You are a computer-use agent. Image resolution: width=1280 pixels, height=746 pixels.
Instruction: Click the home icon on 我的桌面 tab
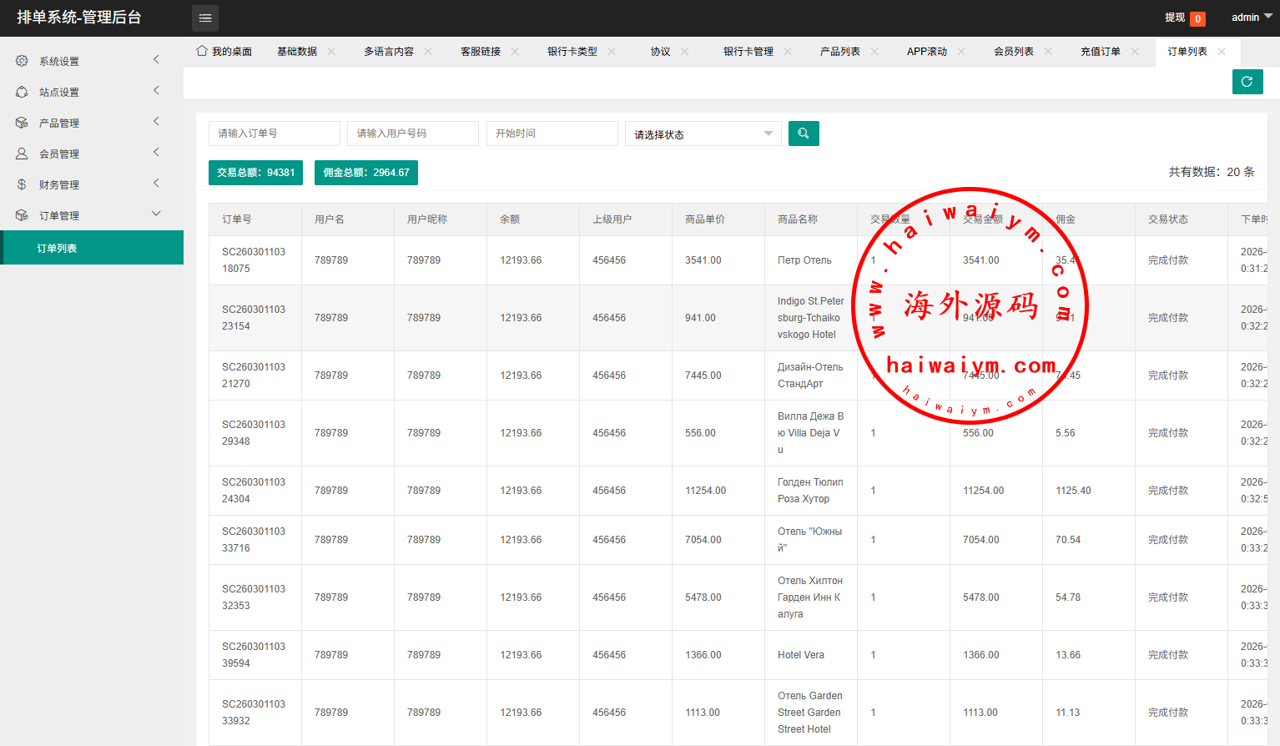click(x=202, y=51)
